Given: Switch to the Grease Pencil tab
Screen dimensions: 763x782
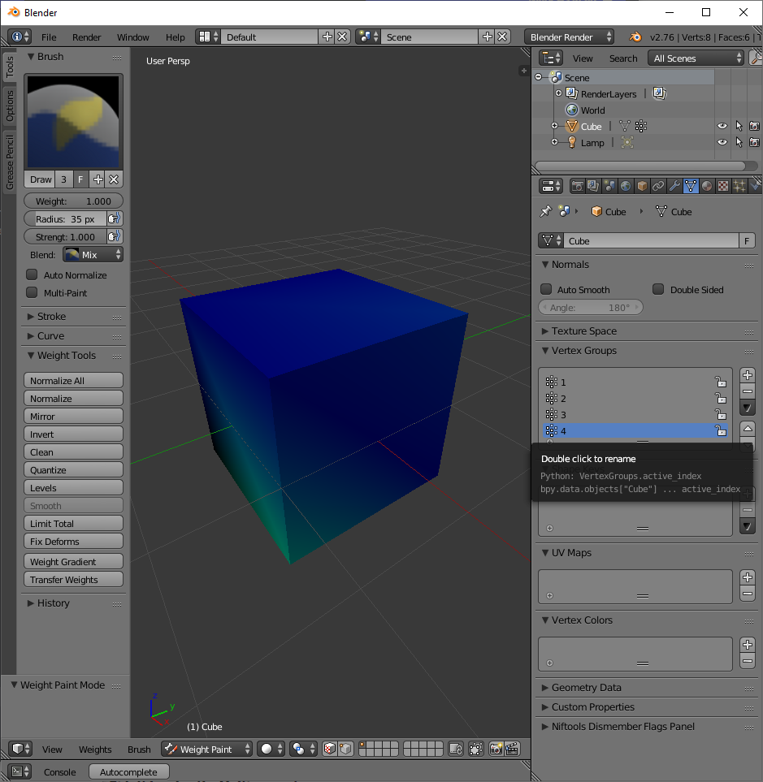Looking at the screenshot, I should pos(10,162).
